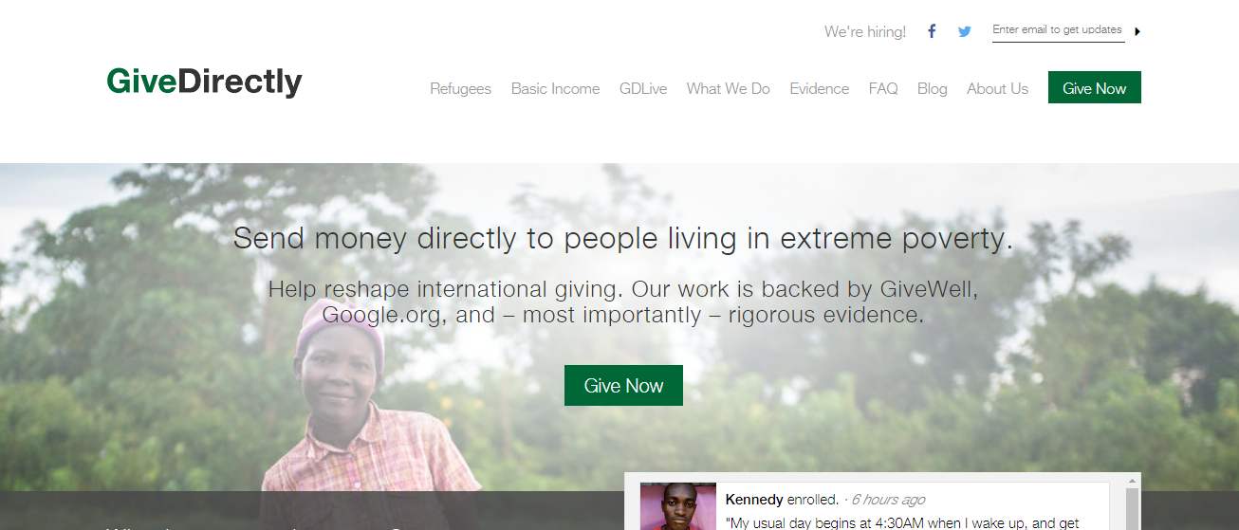Screen dimensions: 1239x530
Task: Select What We Do in navigation
Action: point(729,88)
